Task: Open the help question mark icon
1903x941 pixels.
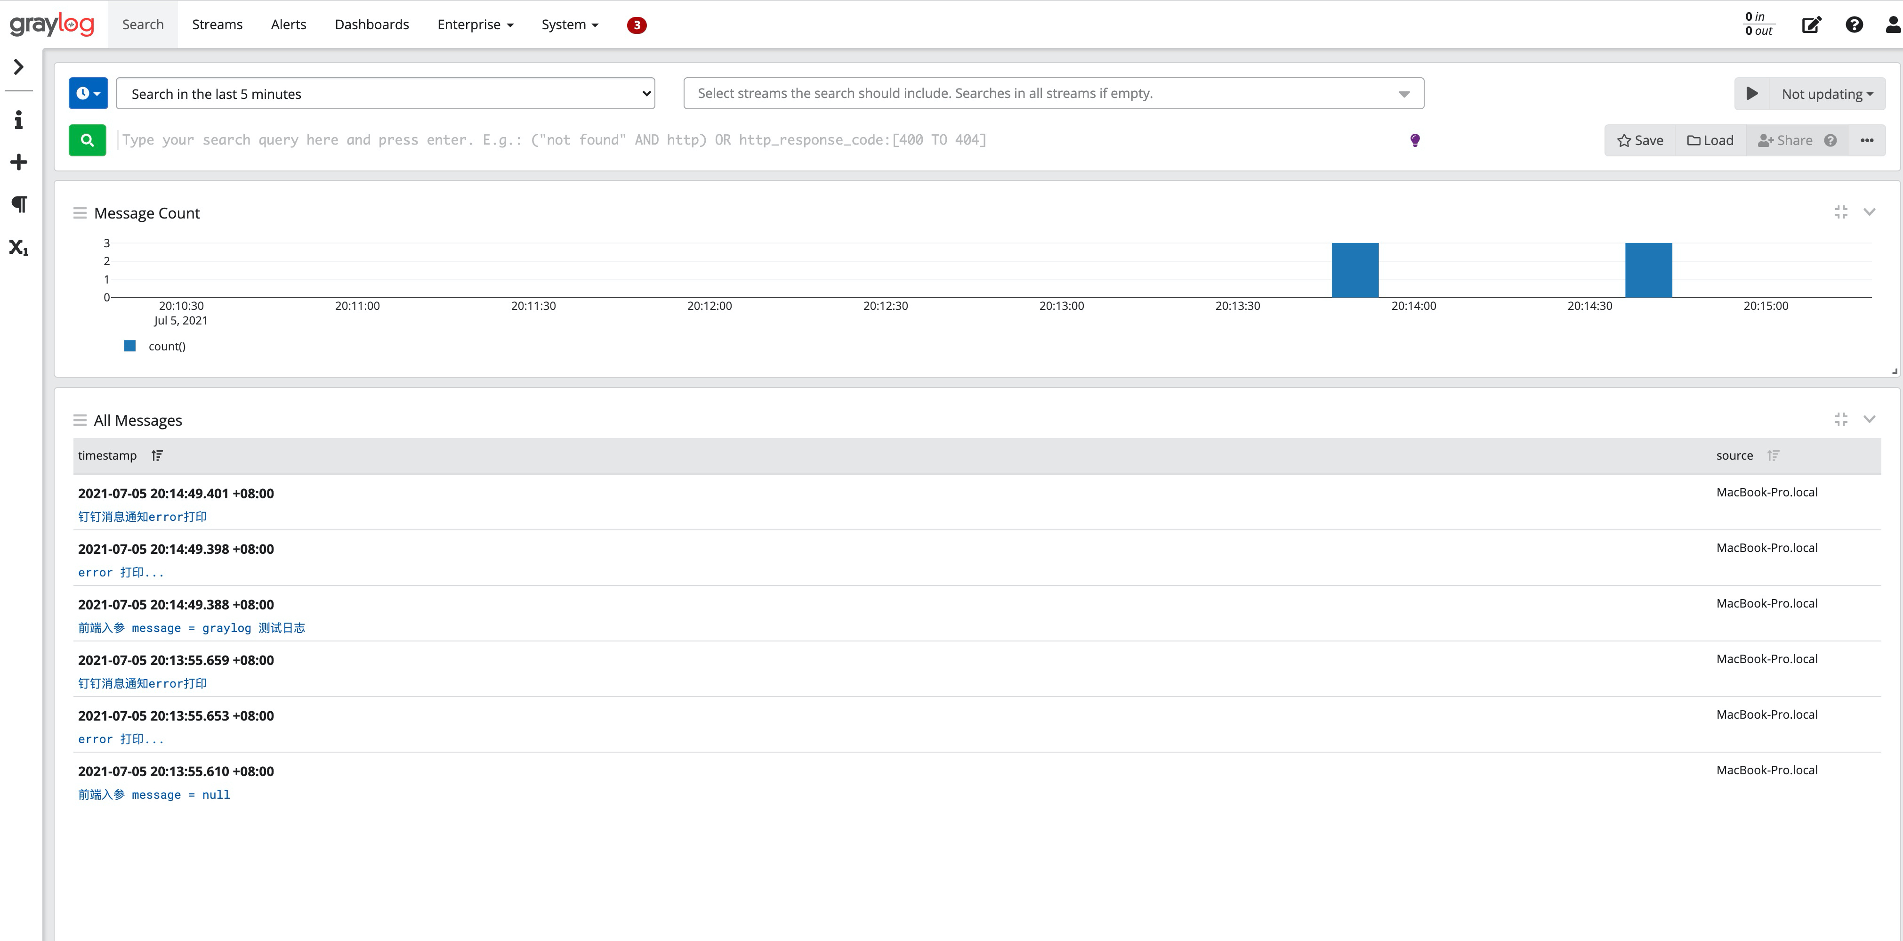Action: pyautogui.click(x=1854, y=24)
